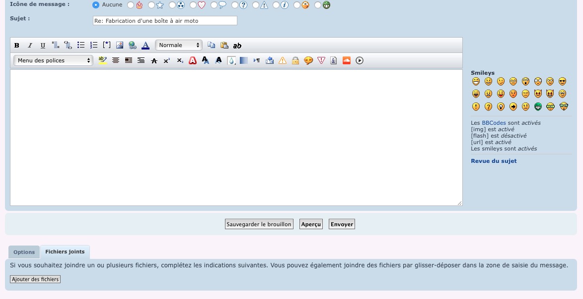Screen dimensions: 583x299
Task: Open the font color picker icon
Action: coord(146,46)
